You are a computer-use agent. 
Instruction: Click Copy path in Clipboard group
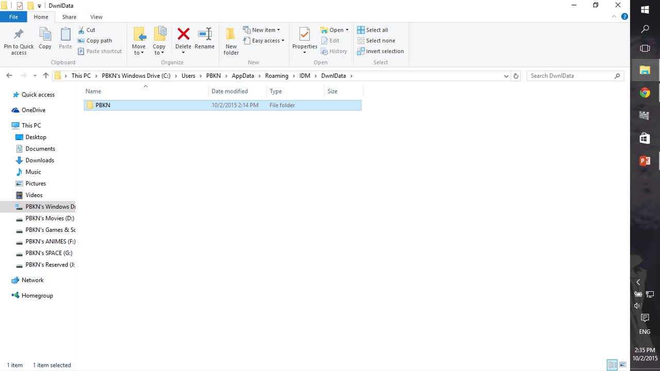95,41
